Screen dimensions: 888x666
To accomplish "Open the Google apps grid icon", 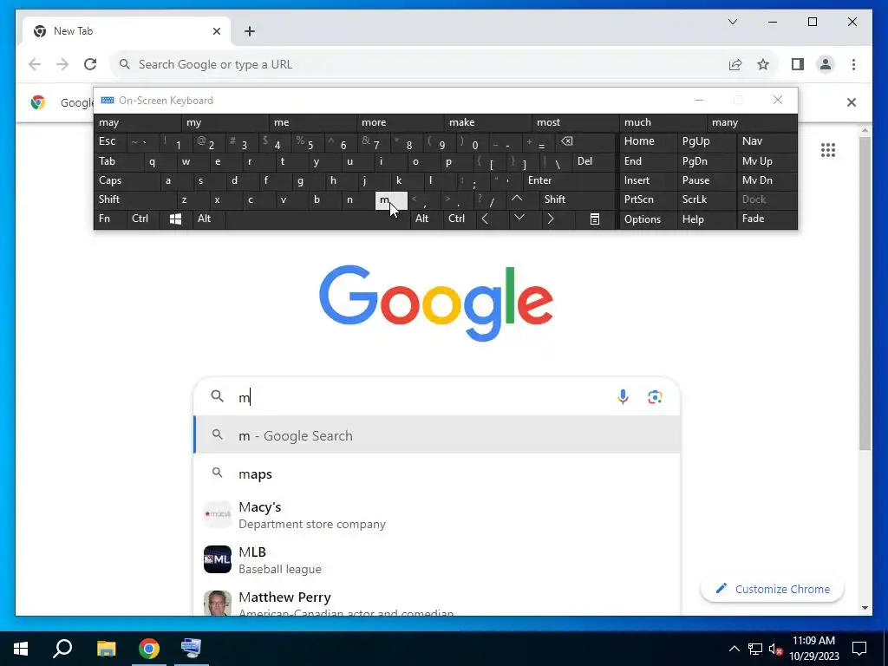I will click(828, 150).
